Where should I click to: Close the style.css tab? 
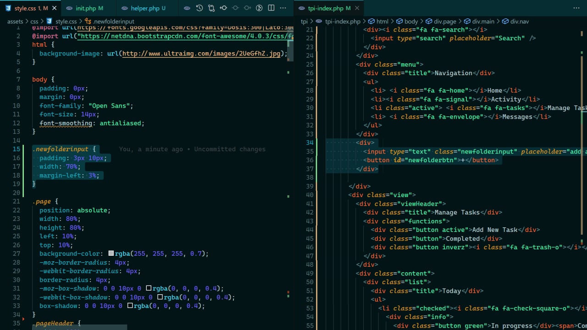pos(55,8)
